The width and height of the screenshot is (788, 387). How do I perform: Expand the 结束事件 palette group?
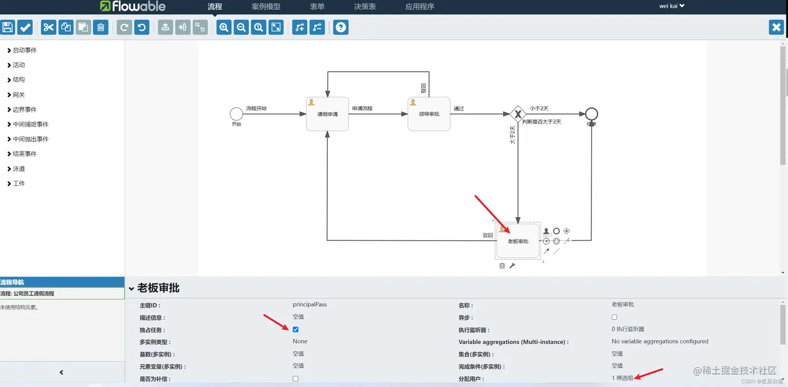[x=22, y=154]
